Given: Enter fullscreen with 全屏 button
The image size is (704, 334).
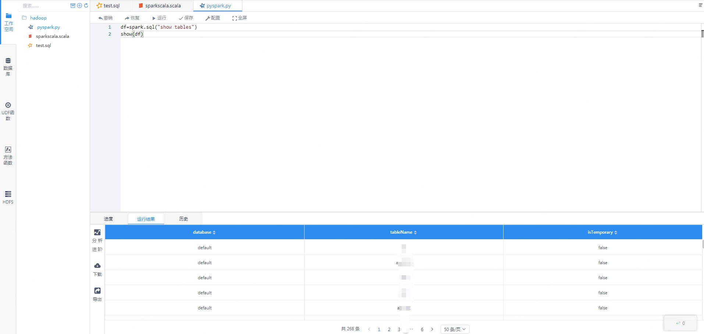Looking at the screenshot, I should 239,18.
